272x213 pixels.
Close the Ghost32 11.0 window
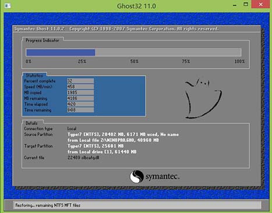pos(260,4)
